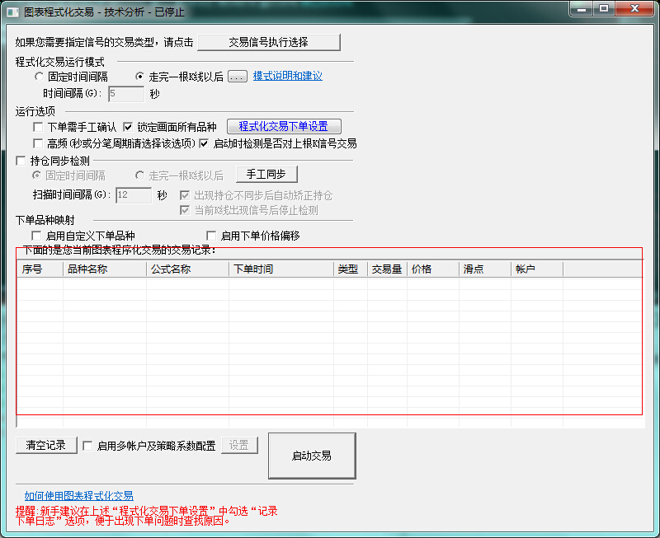Select 固定时间间隔 run mode radio button

point(40,77)
